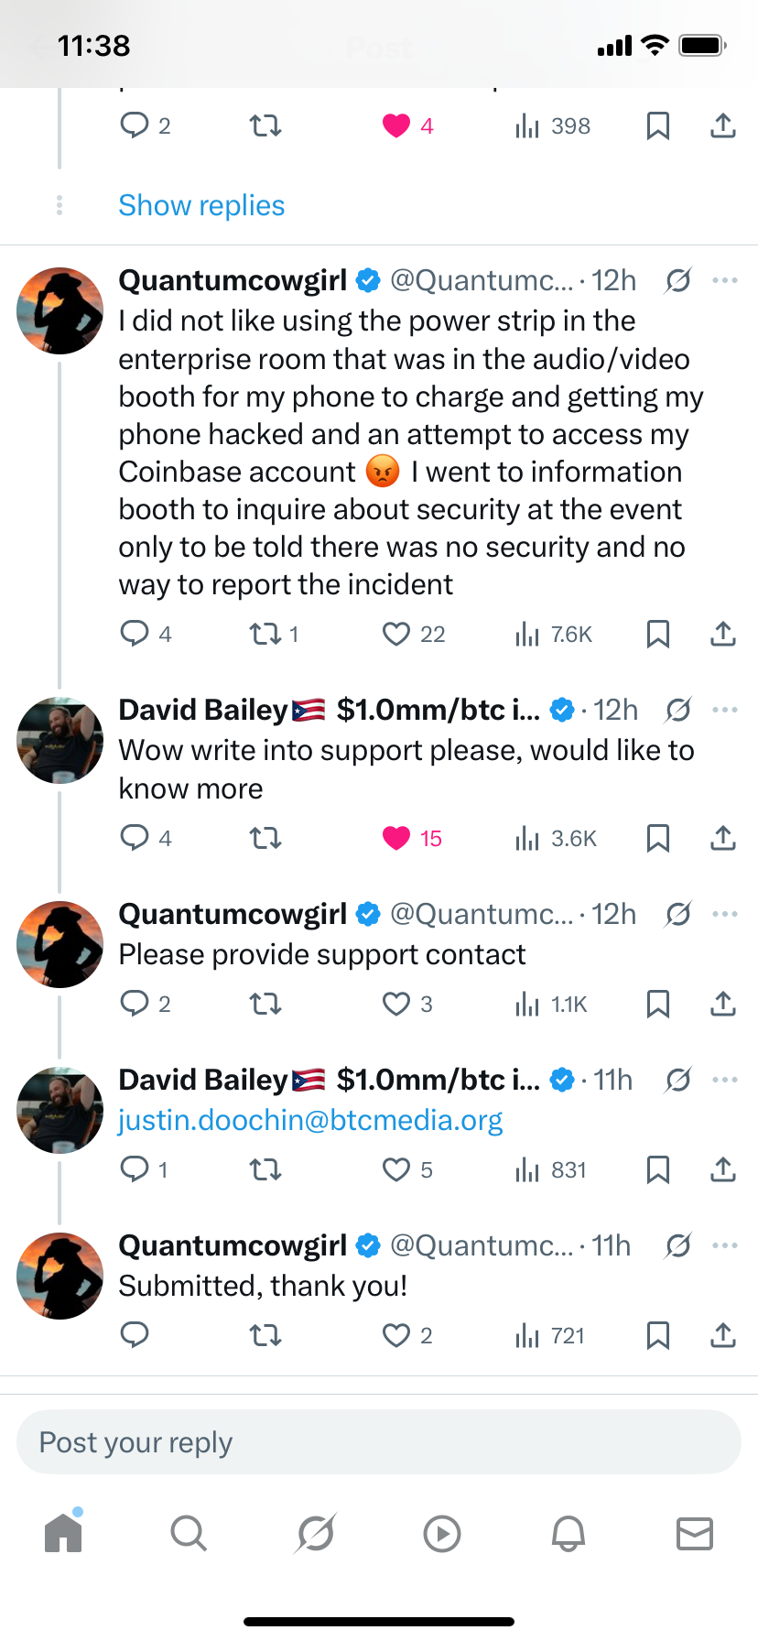Like the 'Submitted, thank you!' reply
Viewport: 758px width, 1641px height.
point(396,1336)
